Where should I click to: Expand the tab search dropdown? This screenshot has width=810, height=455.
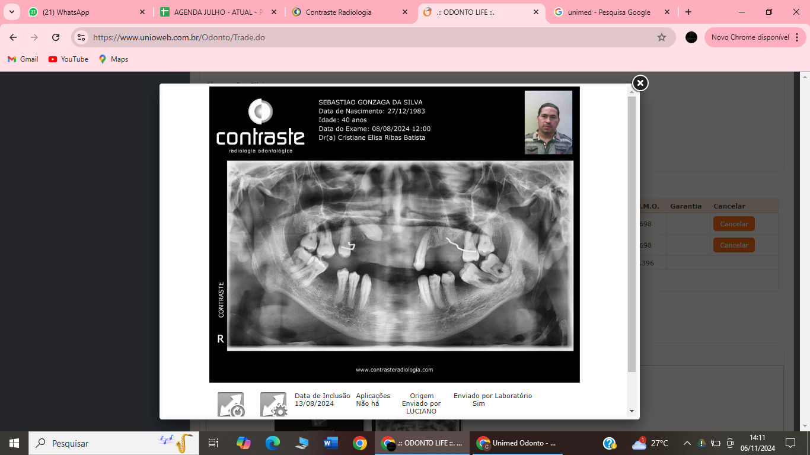coord(11,12)
